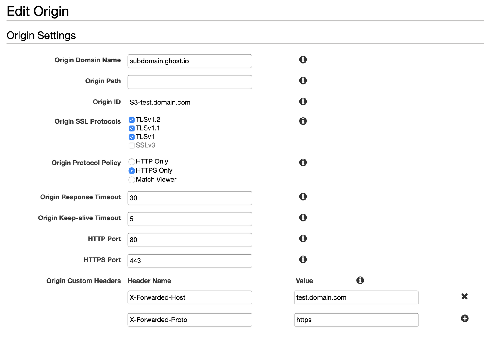Show Origin Response Timeout info tooltip
The height and width of the screenshot is (337, 484).
coord(303,197)
